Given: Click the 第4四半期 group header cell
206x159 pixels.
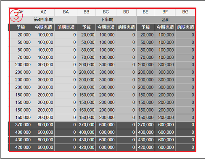Looking at the screenshot, I should [43, 20].
